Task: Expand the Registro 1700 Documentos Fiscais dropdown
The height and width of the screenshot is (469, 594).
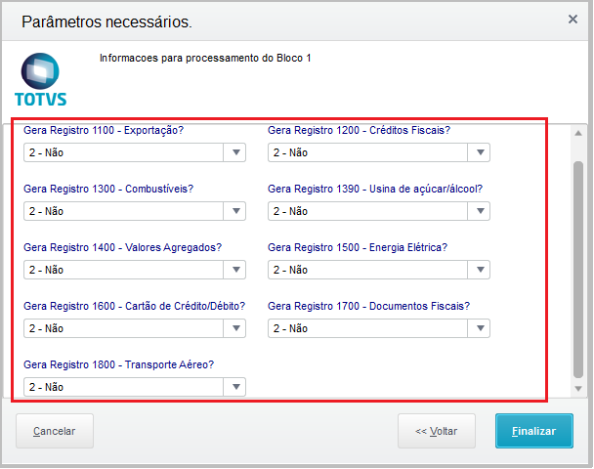Action: click(x=480, y=328)
